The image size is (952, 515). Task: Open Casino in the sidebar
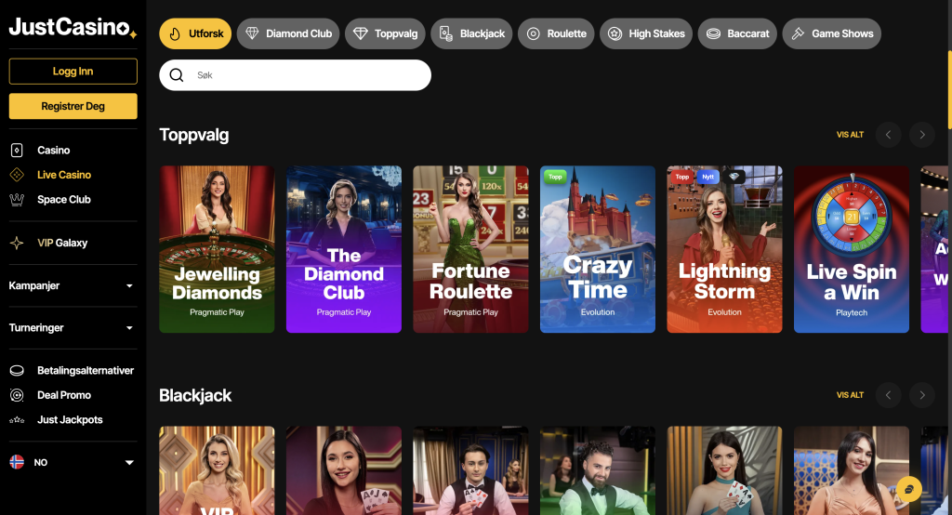pos(53,150)
